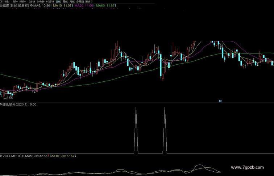274x176 pixels.
Task: Click the 8.55 low price marker
Action: tap(9, 98)
